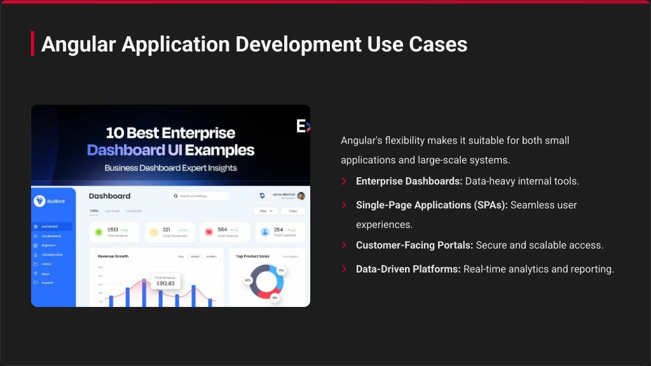Switch to the Last Week tab
The width and height of the screenshot is (651, 366).
(112, 211)
